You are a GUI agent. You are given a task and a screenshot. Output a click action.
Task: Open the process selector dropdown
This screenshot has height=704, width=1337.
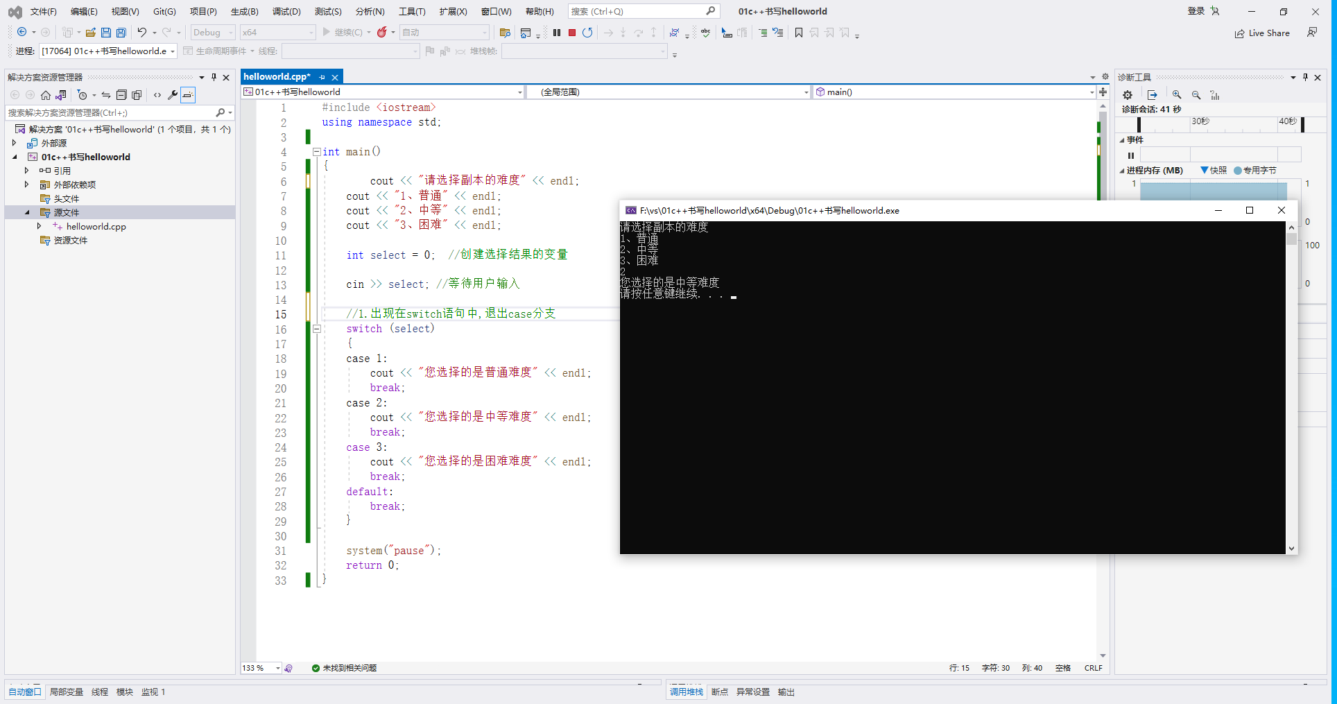[x=108, y=51]
